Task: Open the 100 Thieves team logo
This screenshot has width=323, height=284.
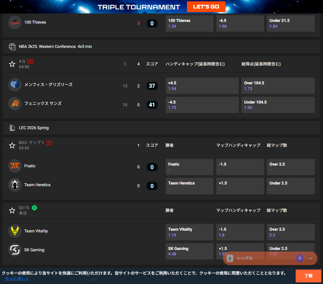Action: point(15,22)
